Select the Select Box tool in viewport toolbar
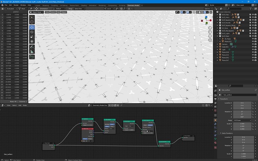Image resolution: width=258 pixels, height=161 pixels. tap(32, 17)
